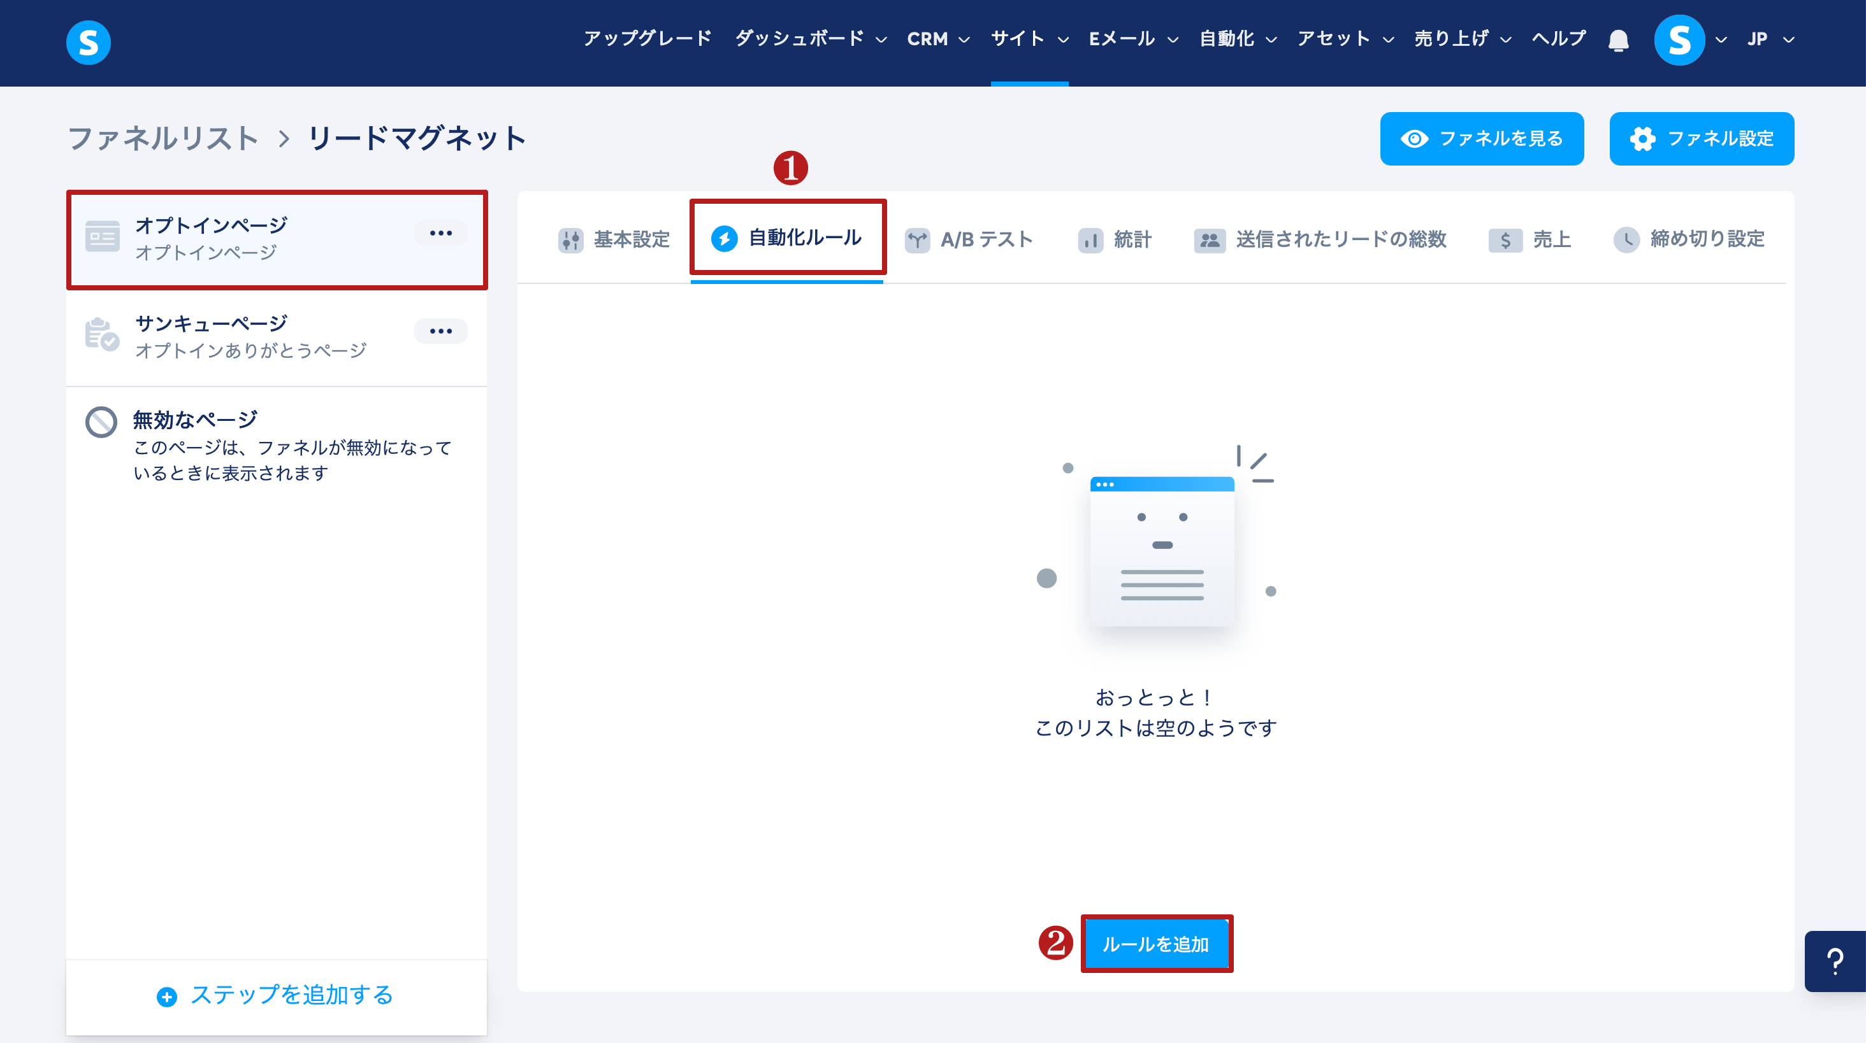
Task: Open options menu for オプトインページ
Action: coord(440,233)
